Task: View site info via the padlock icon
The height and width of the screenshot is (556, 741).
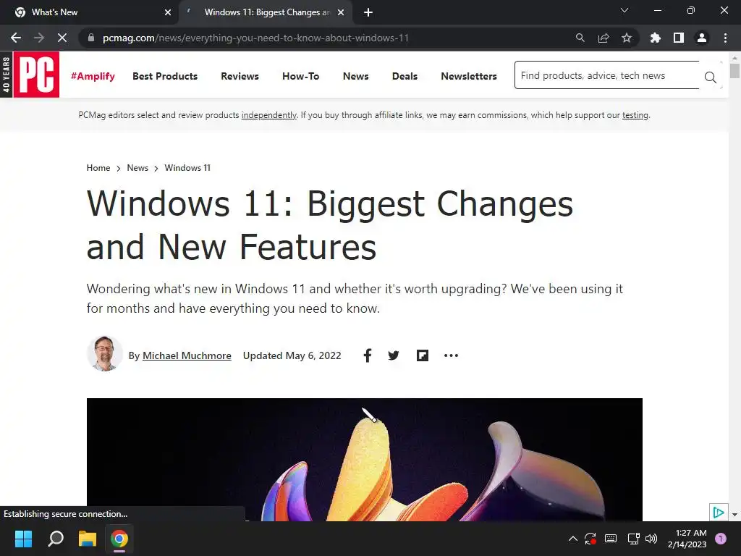Action: point(91,38)
